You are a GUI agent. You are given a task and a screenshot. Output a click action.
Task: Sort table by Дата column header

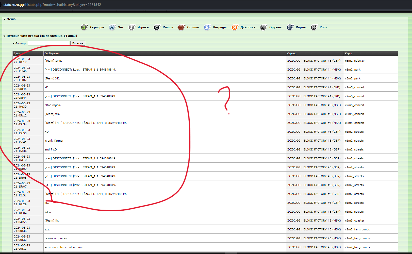pos(17,54)
